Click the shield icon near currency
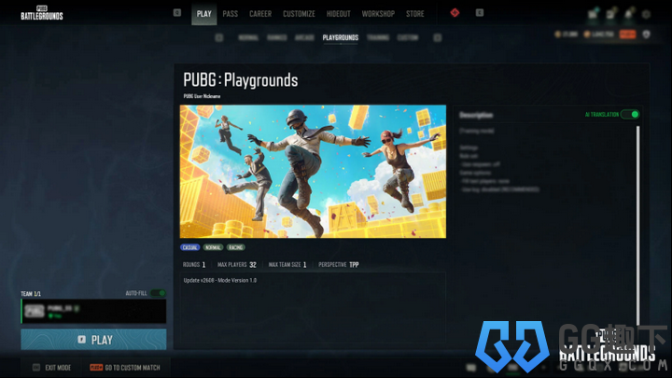 (x=646, y=35)
